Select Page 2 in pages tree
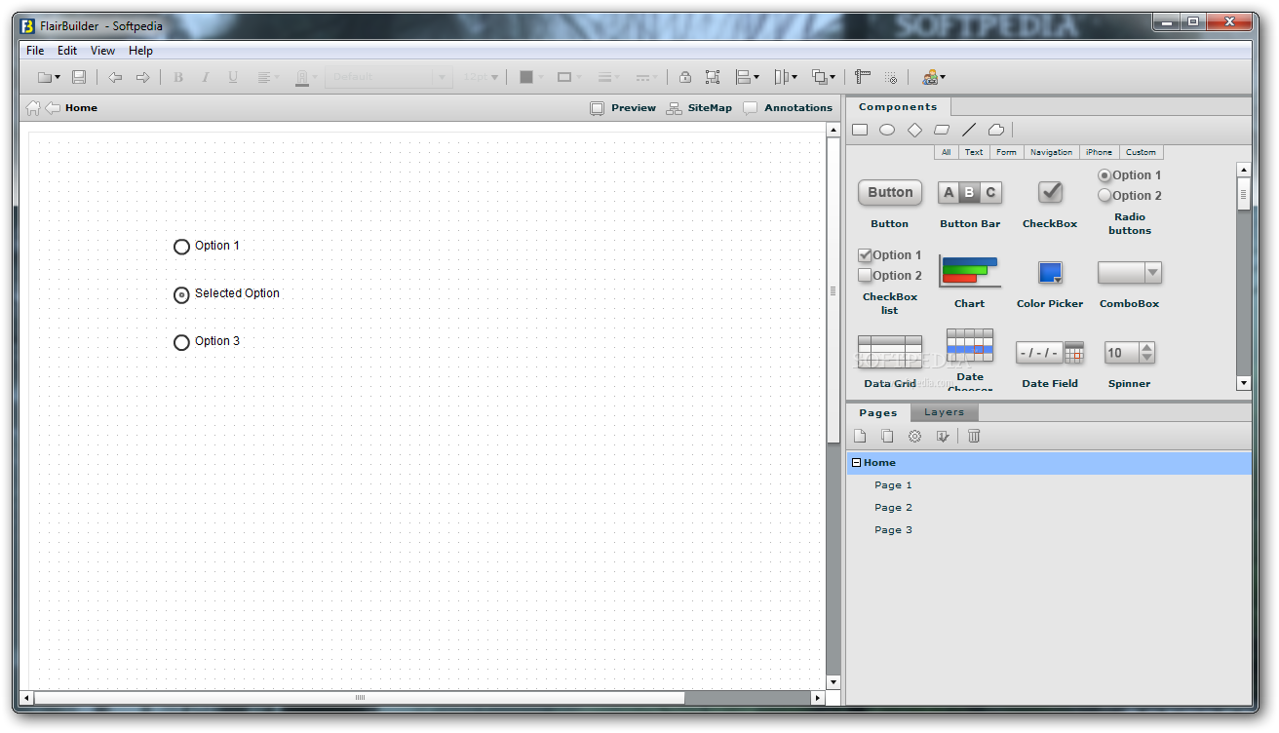This screenshot has width=1279, height=733. click(x=893, y=508)
